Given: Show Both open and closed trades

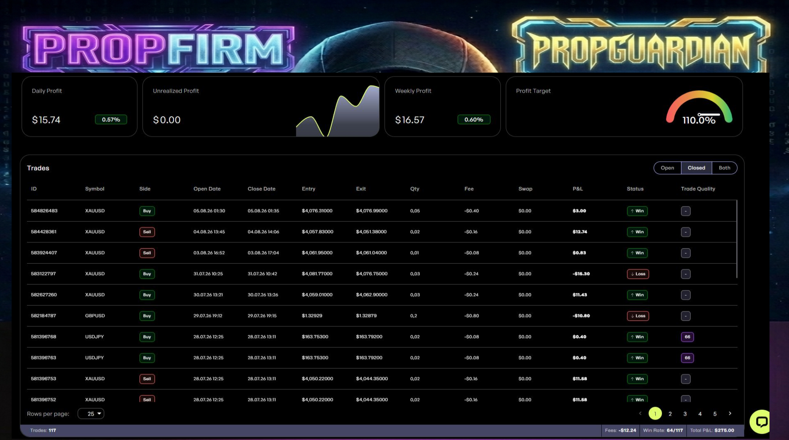Looking at the screenshot, I should pyautogui.click(x=724, y=168).
